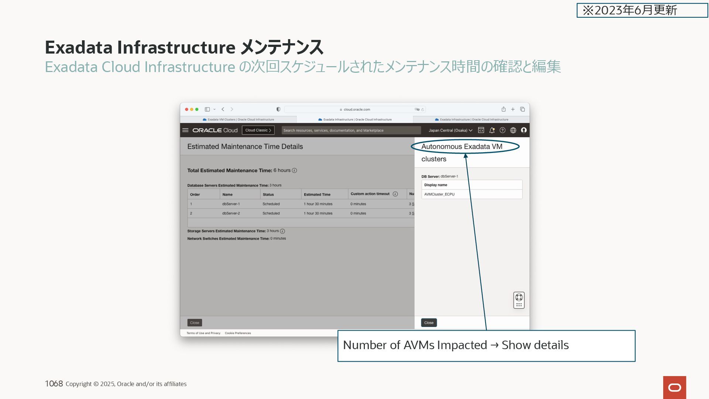Open the help question mark menu
The height and width of the screenshot is (399, 709).
502,130
